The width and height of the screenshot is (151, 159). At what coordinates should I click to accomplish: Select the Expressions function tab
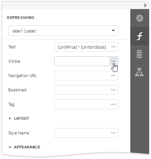coord(140,36)
